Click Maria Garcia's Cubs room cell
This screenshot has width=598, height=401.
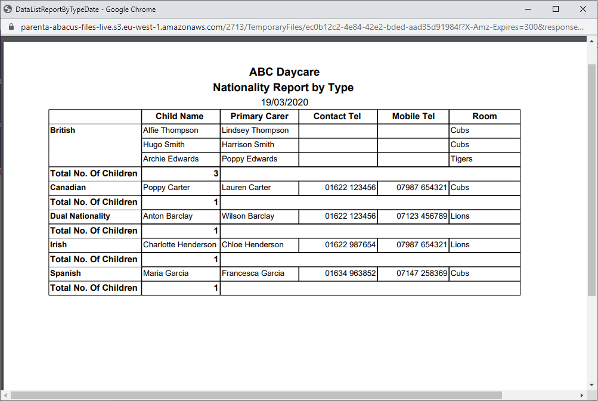click(x=485, y=273)
